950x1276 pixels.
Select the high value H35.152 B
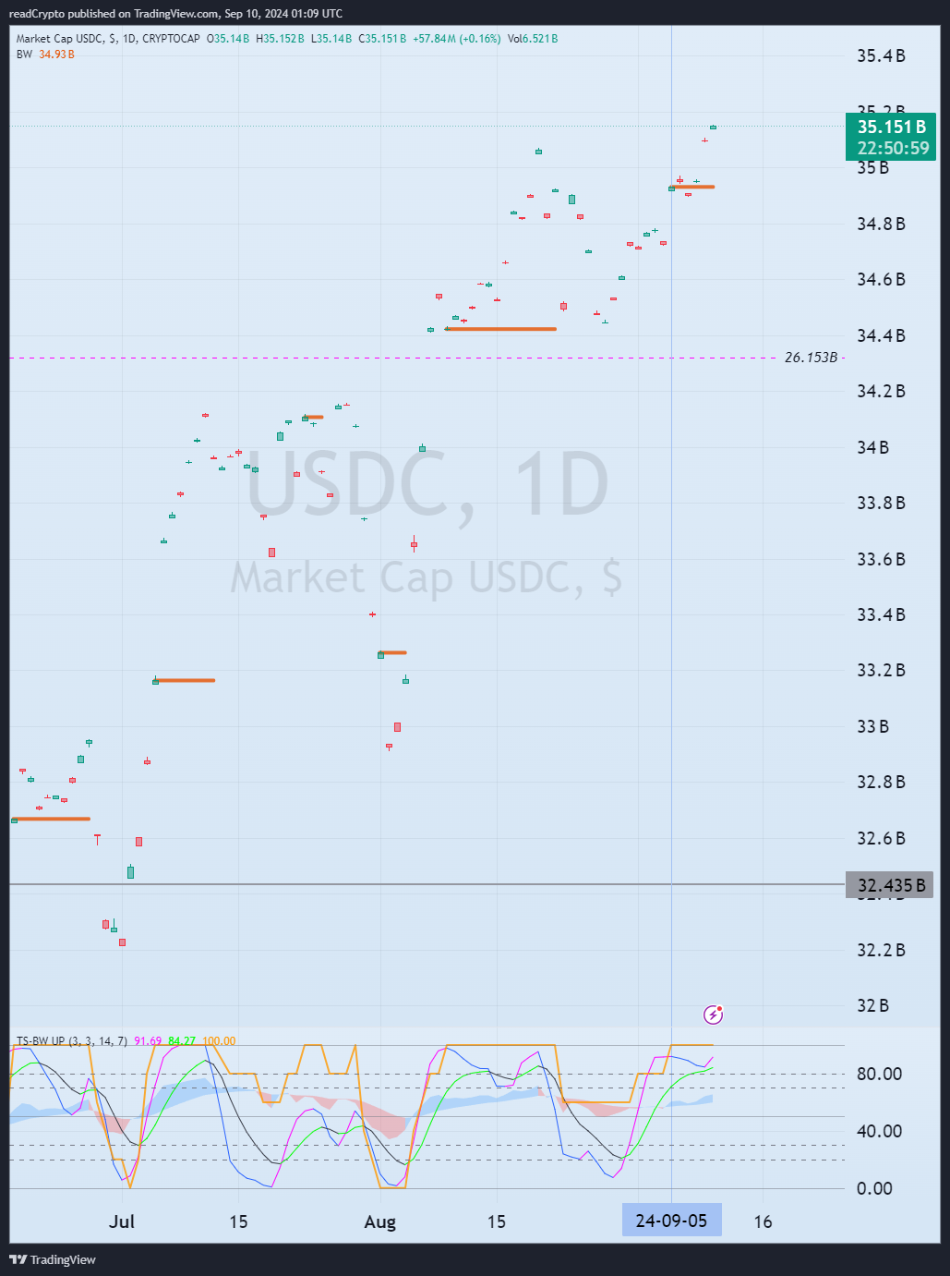[281, 39]
